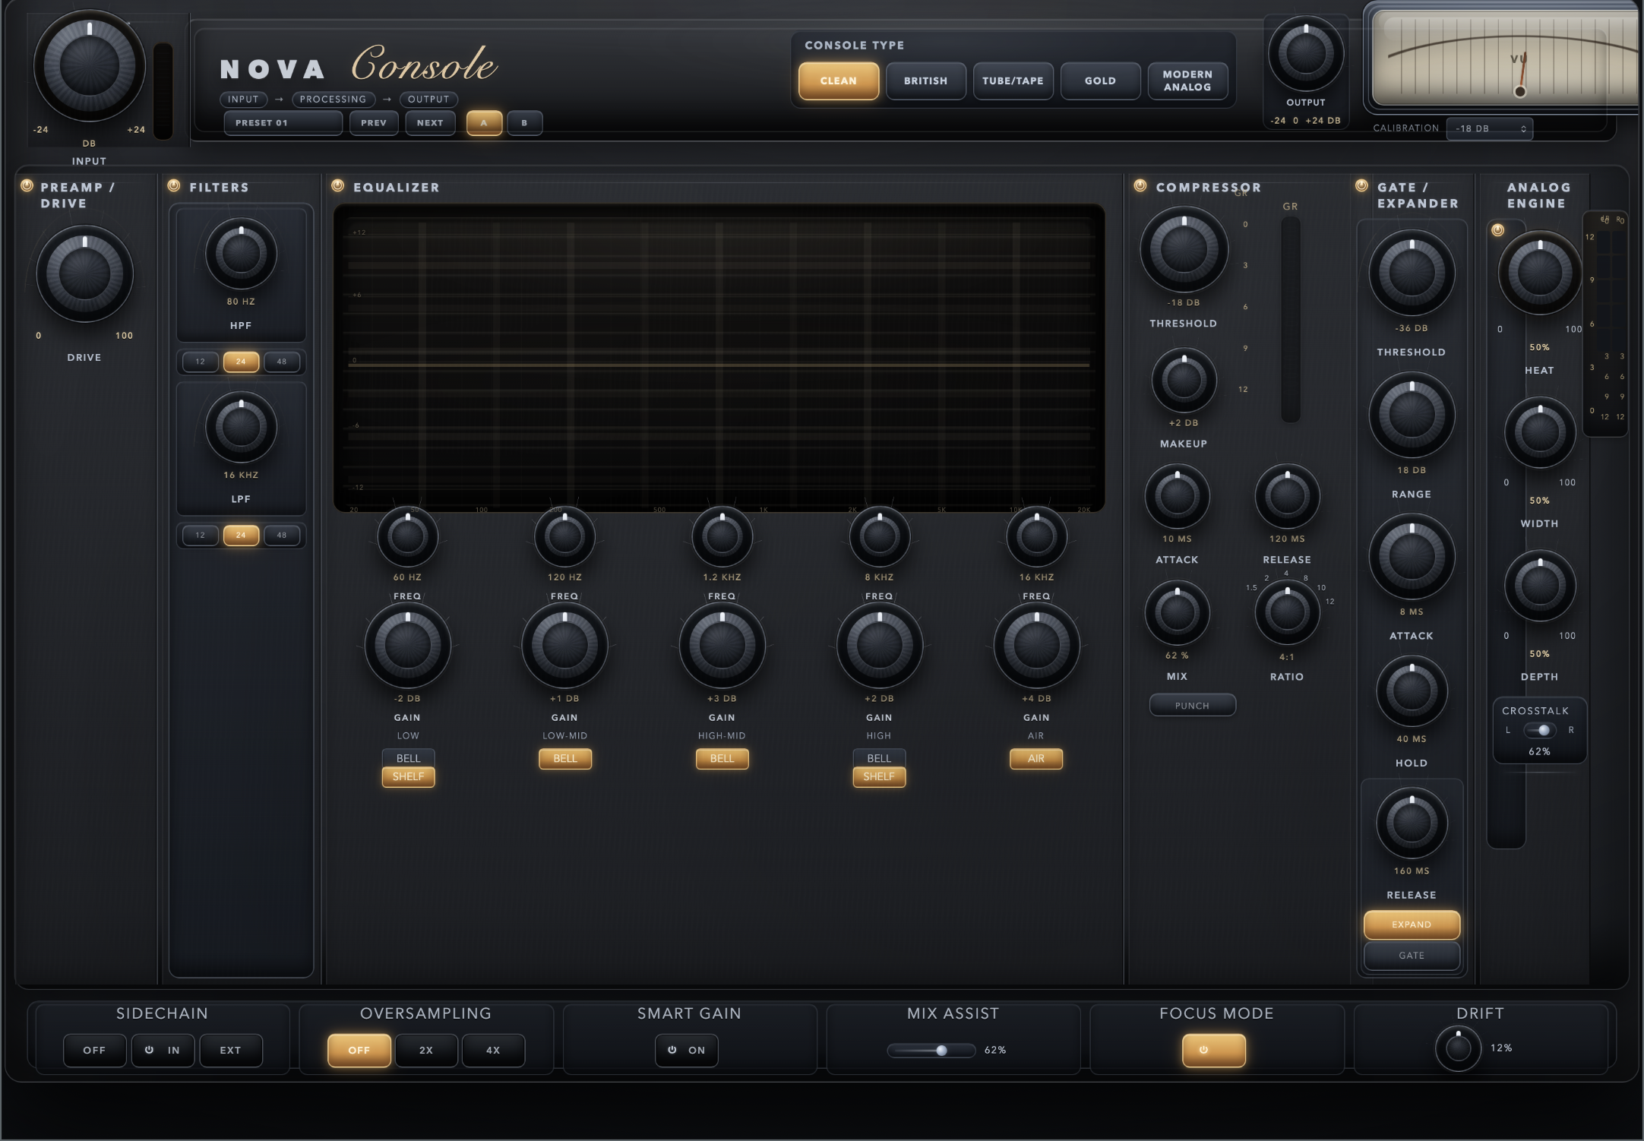
Task: Click the Mix Assist slider
Action: pos(931,1051)
